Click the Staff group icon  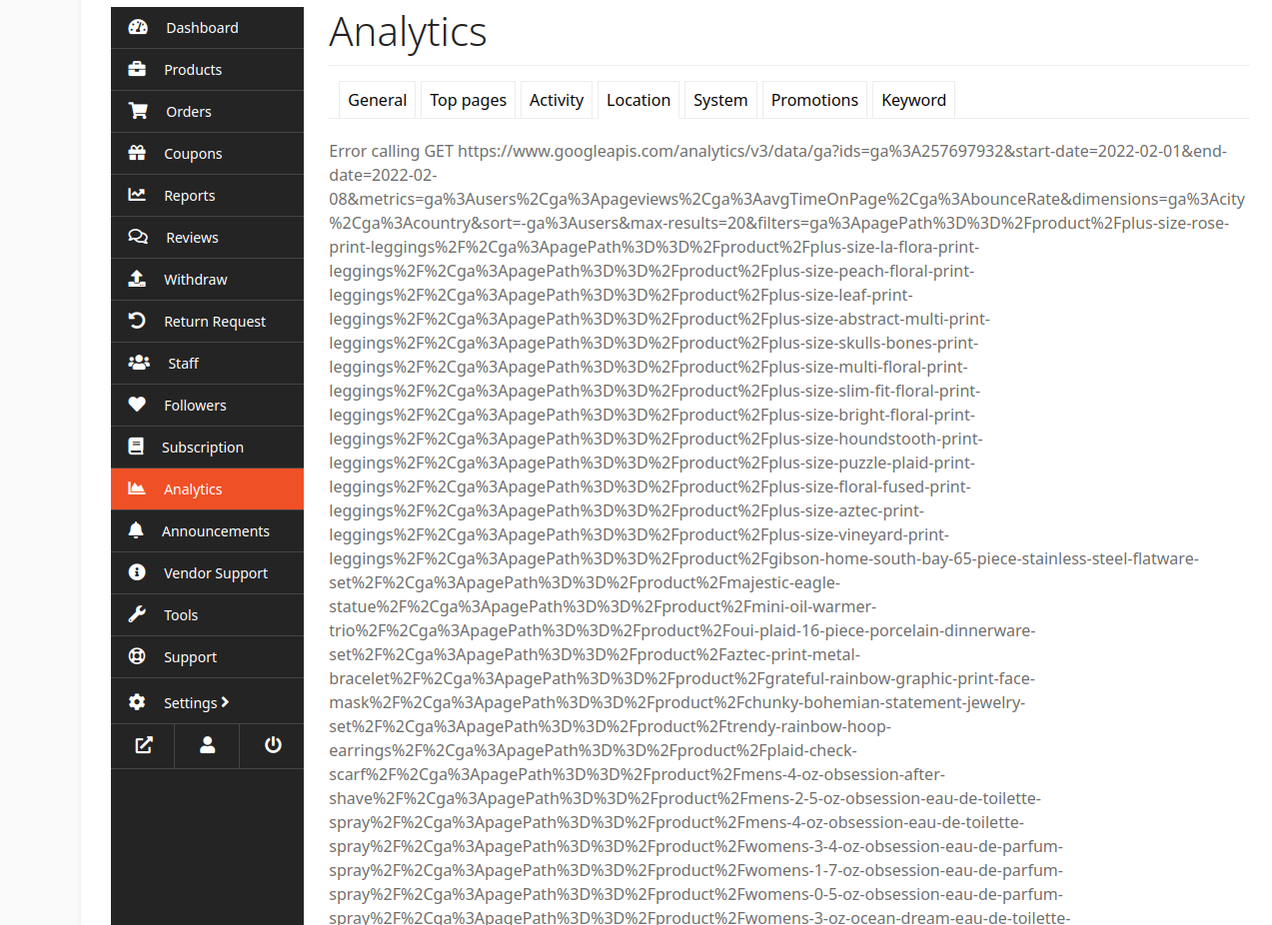(x=139, y=364)
